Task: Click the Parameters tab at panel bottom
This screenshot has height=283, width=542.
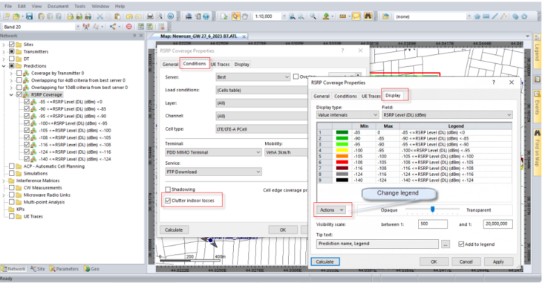Action: pos(64,269)
